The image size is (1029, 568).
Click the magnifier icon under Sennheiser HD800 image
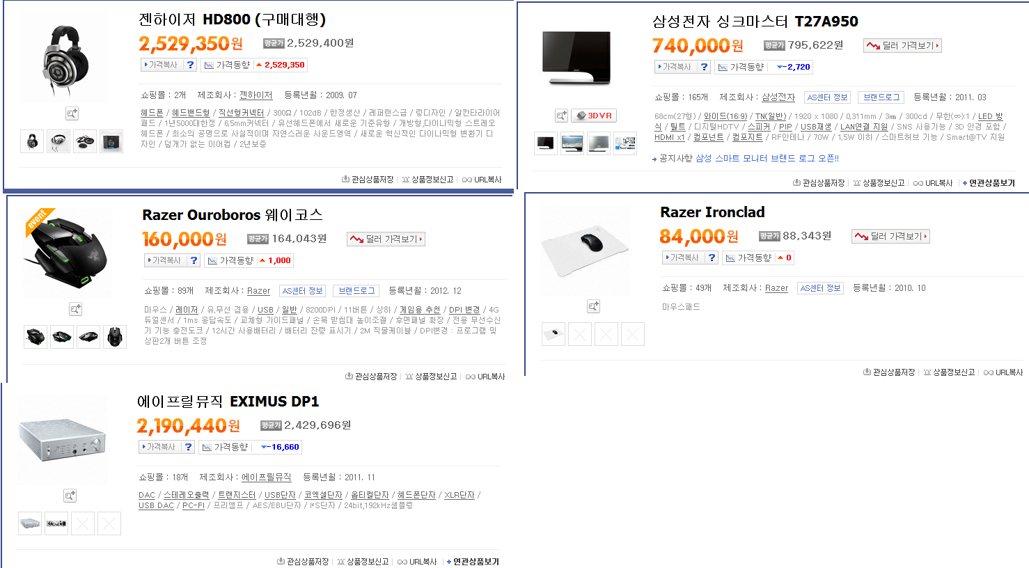(72, 113)
